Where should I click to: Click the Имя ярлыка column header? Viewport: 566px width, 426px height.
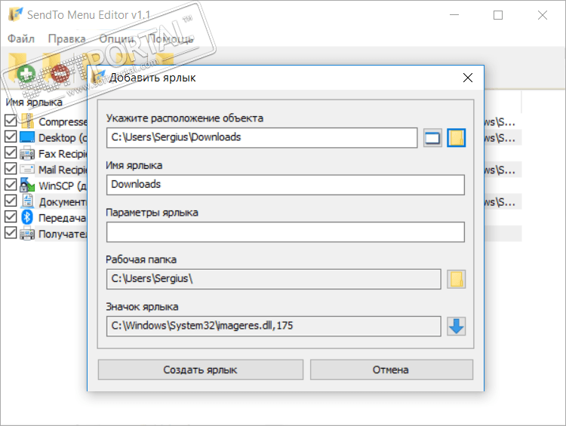coord(34,102)
